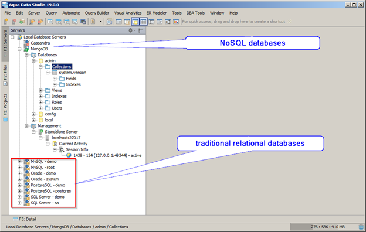
Task: Toggle the highlighted grid view toolbar button
Action: [143, 22]
